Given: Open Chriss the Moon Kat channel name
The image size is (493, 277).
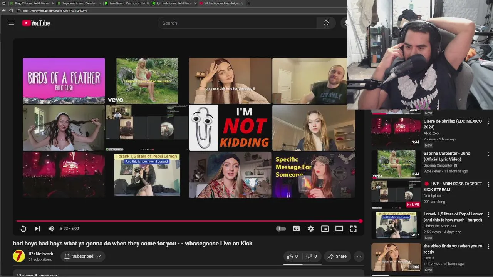Looking at the screenshot, I should (x=440, y=226).
